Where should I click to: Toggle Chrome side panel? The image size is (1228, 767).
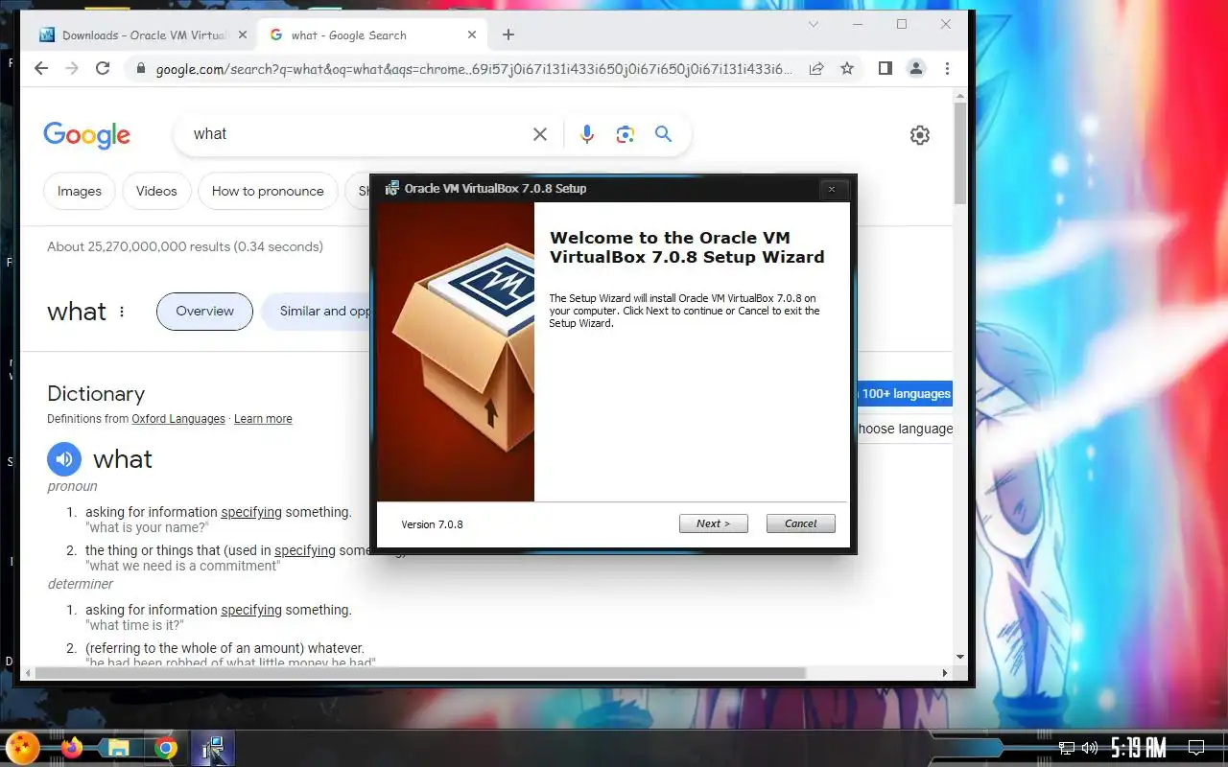pyautogui.click(x=886, y=69)
